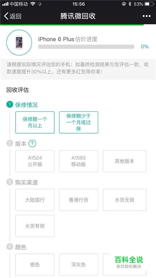This screenshot has width=156, height=278.
Task: Select 其他版本 option
Action: [125, 161]
